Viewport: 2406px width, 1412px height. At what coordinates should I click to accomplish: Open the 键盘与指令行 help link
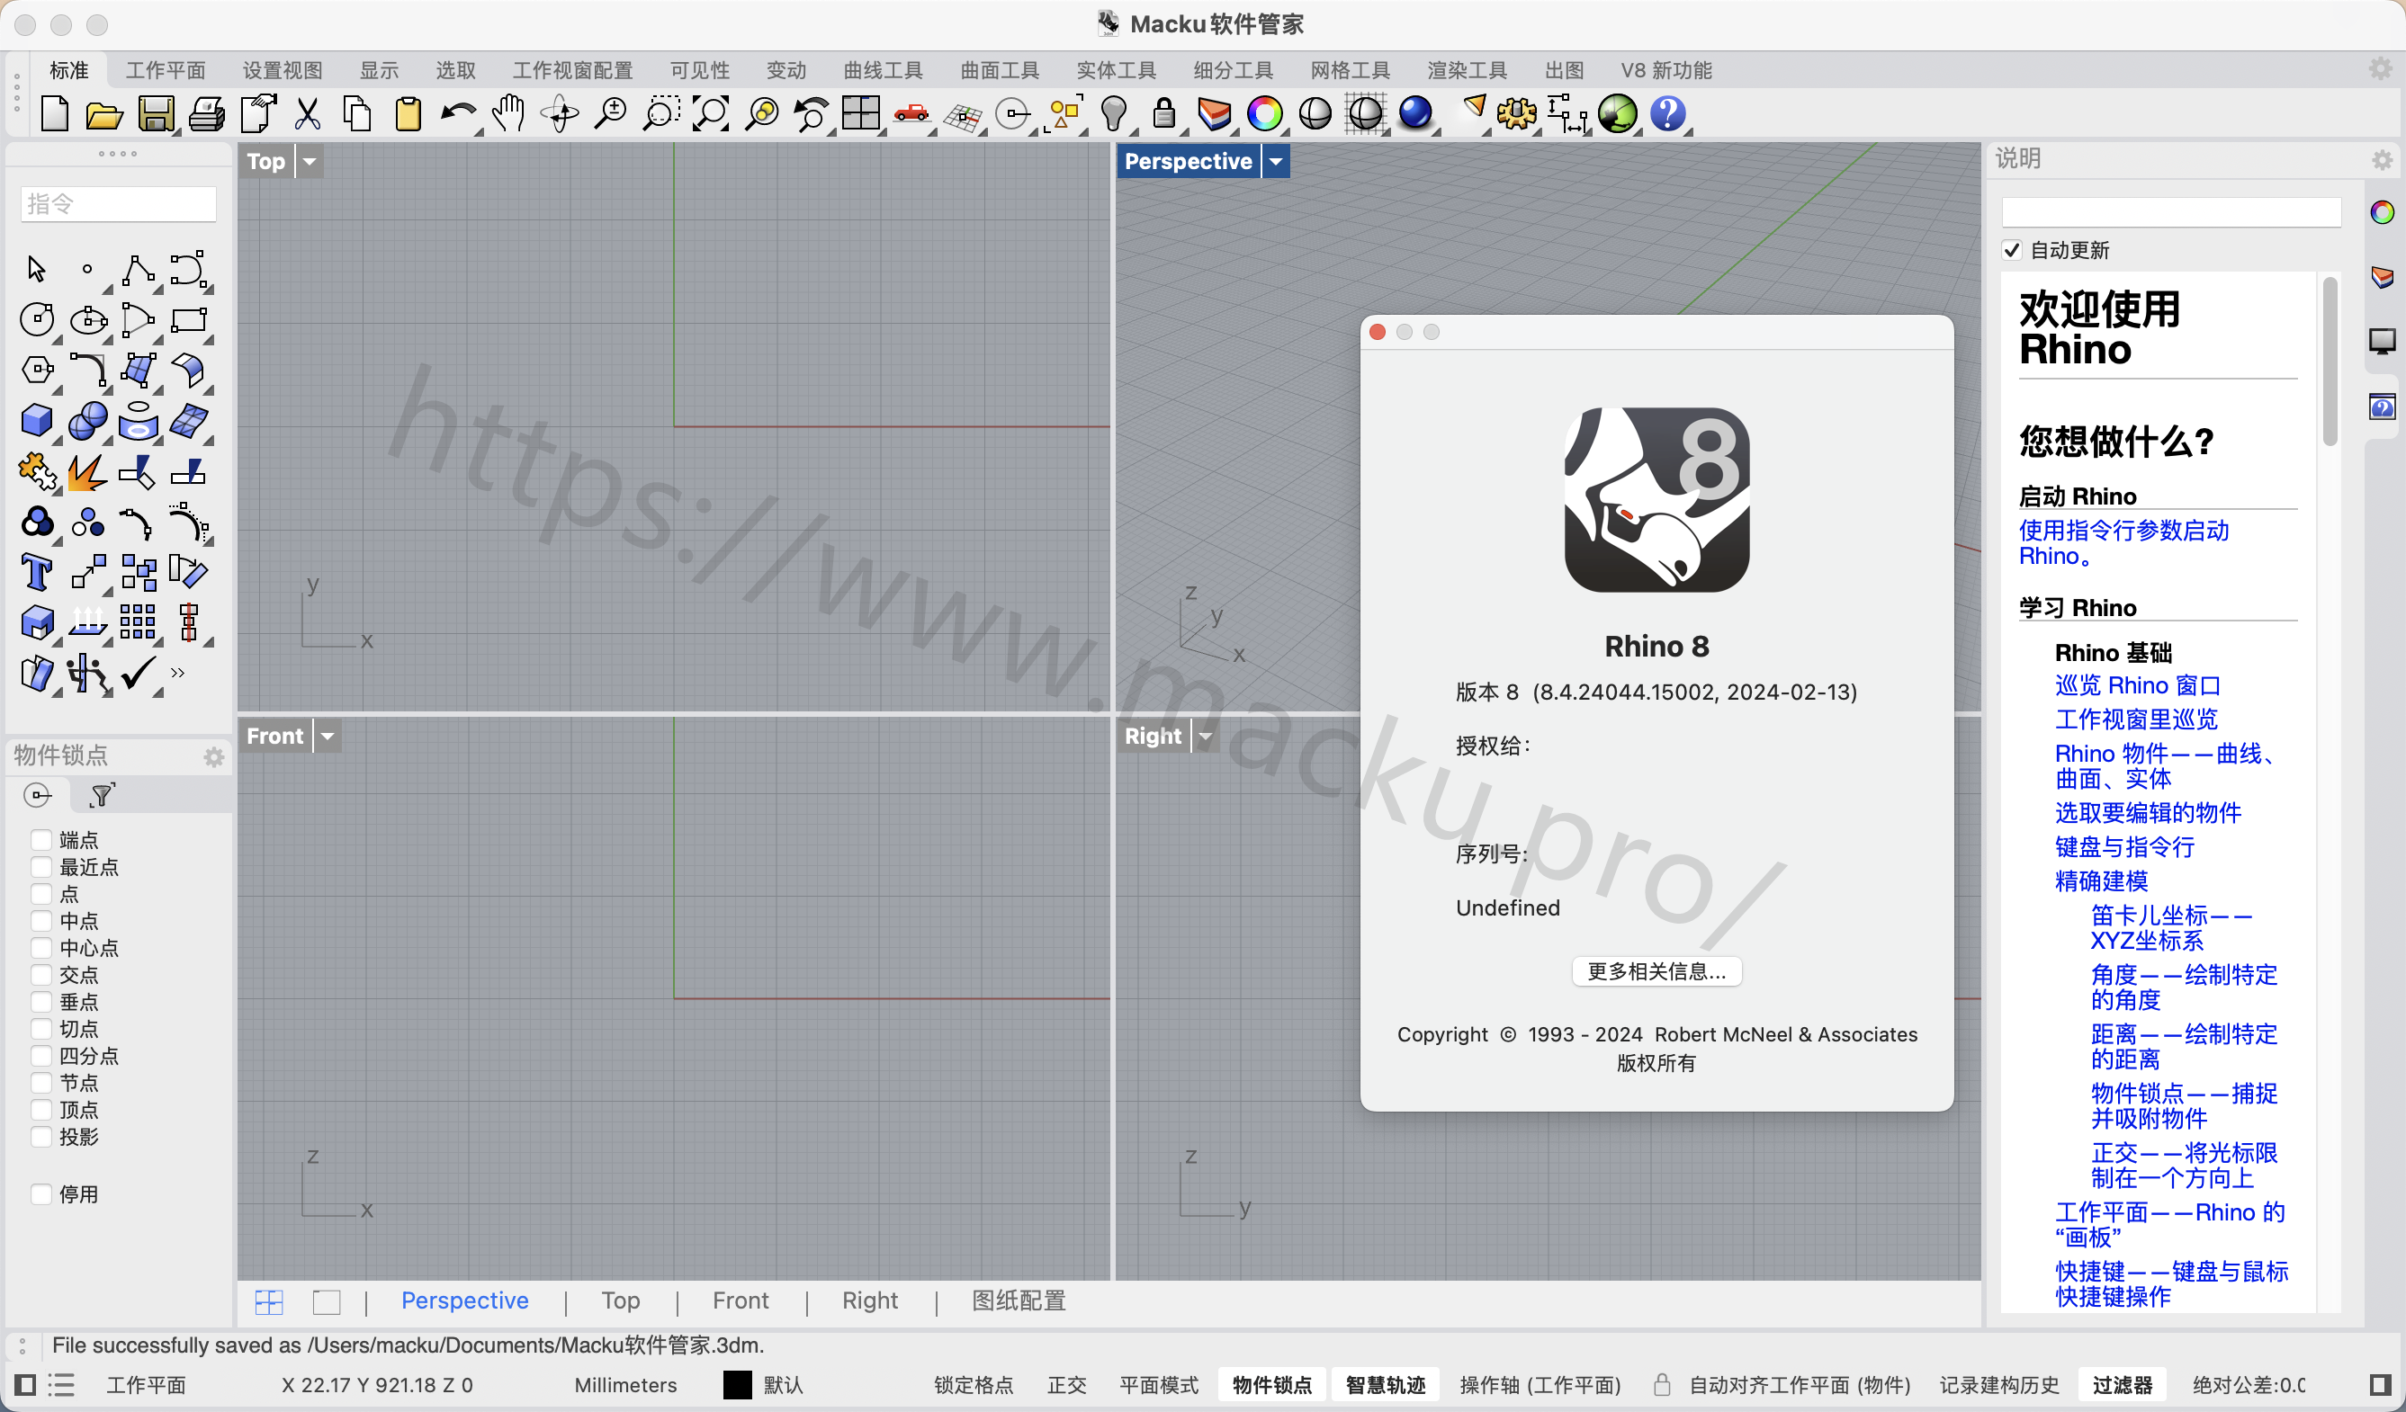2124,846
